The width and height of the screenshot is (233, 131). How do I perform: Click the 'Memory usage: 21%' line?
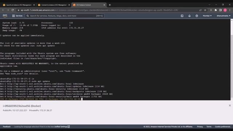coord(13,28)
